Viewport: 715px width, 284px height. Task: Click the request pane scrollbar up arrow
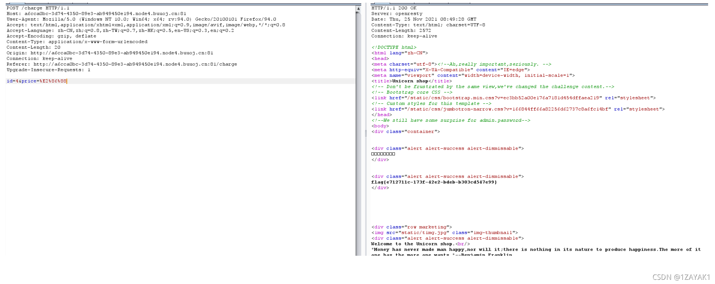[x=358, y=8]
